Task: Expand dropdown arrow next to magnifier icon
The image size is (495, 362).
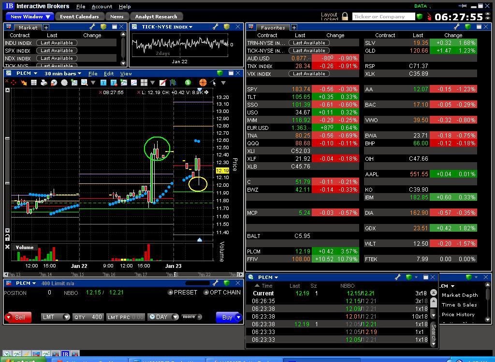Action: [93, 83]
